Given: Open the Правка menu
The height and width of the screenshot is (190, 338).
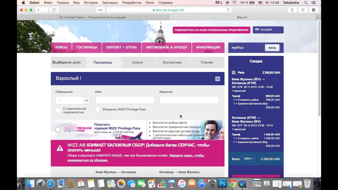Looking at the screenshot, I should tap(63, 3).
